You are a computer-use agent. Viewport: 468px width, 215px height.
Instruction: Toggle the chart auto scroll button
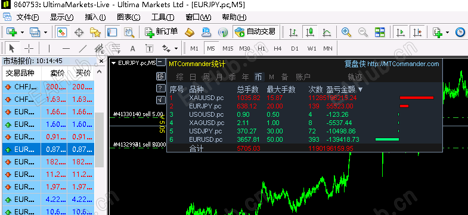[400, 32]
